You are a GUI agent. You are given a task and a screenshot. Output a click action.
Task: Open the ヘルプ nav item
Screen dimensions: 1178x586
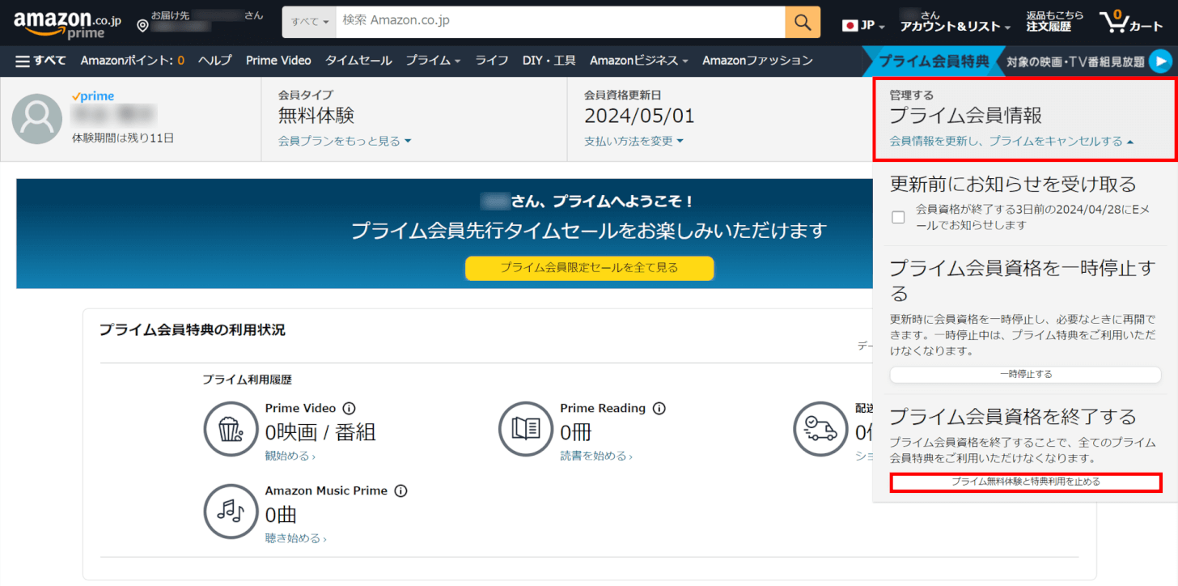click(214, 61)
